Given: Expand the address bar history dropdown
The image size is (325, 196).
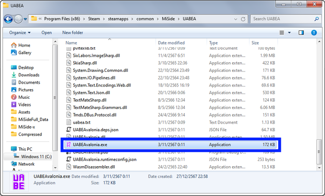Looking at the screenshot, I should pyautogui.click(x=236, y=19).
